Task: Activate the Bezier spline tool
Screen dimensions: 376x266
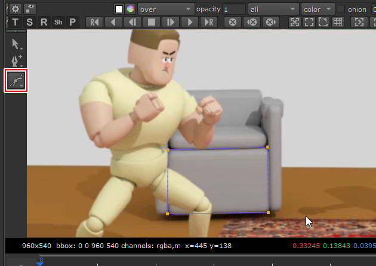Action: point(16,80)
